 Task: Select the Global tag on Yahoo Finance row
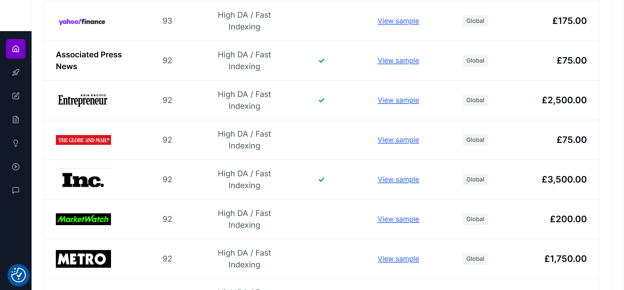(475, 21)
